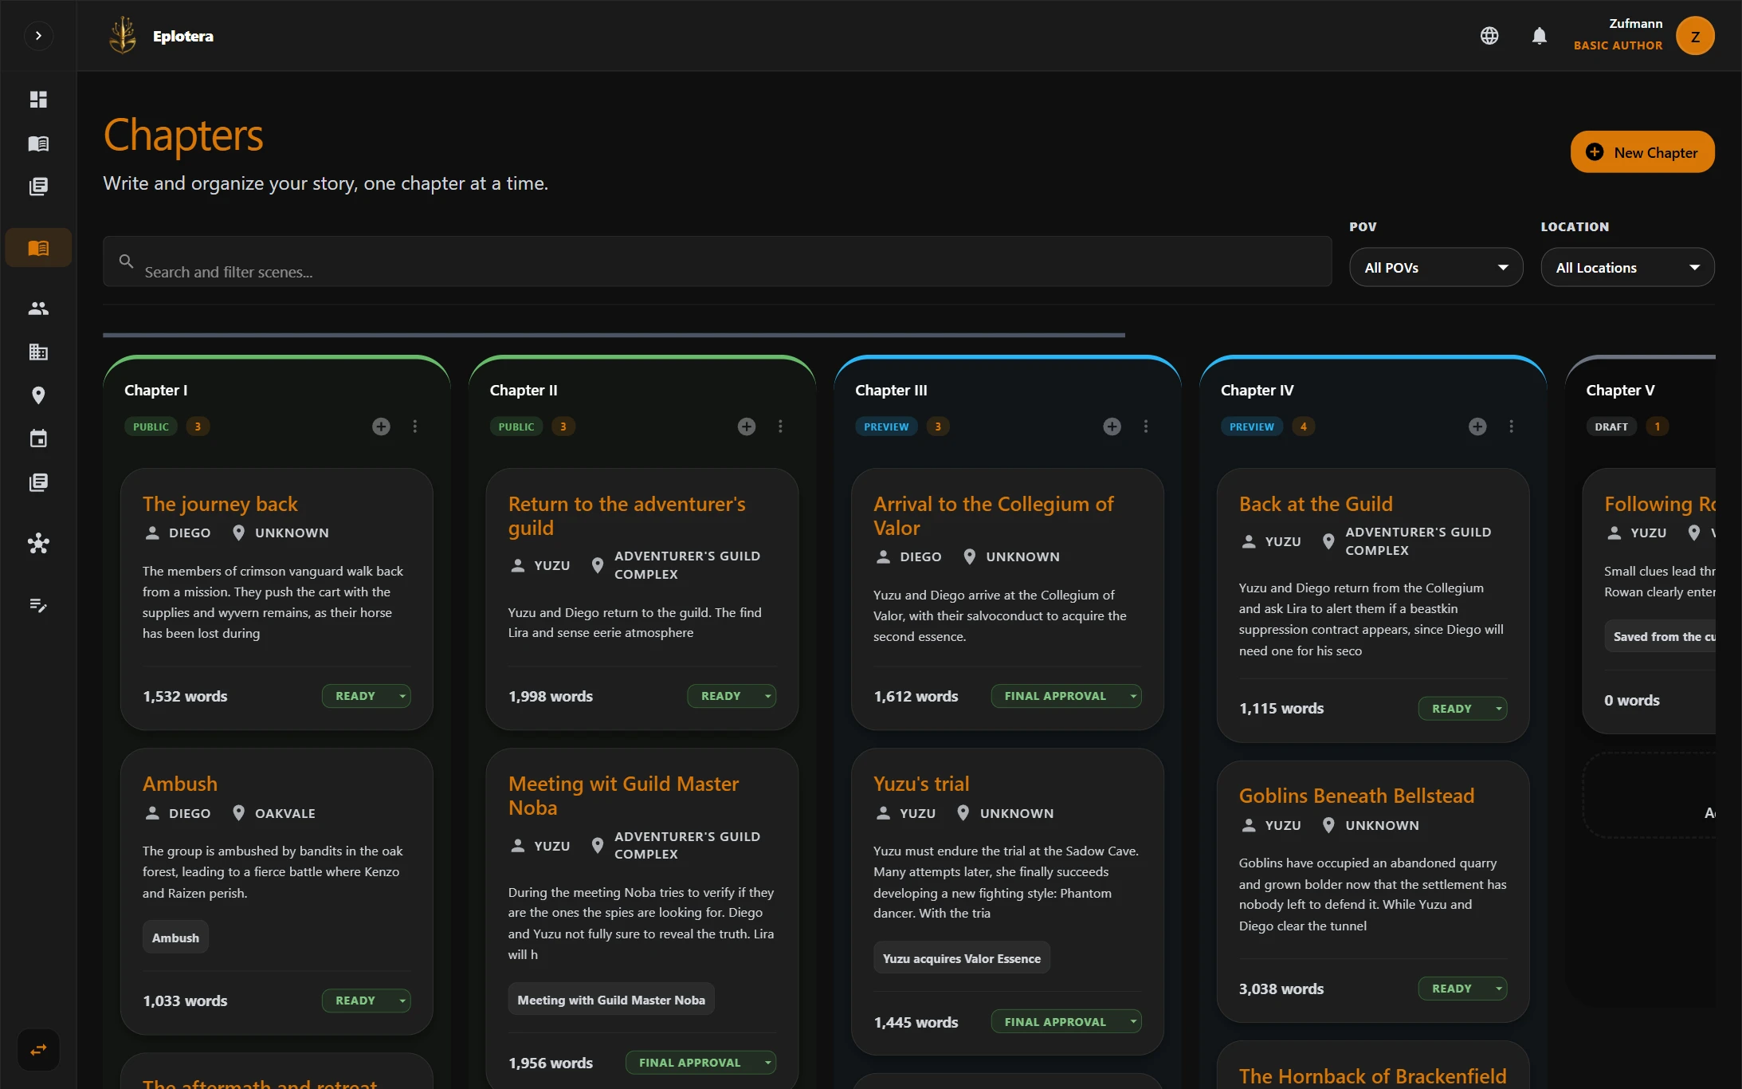
Task: Open the language globe icon
Action: pyautogui.click(x=1489, y=36)
